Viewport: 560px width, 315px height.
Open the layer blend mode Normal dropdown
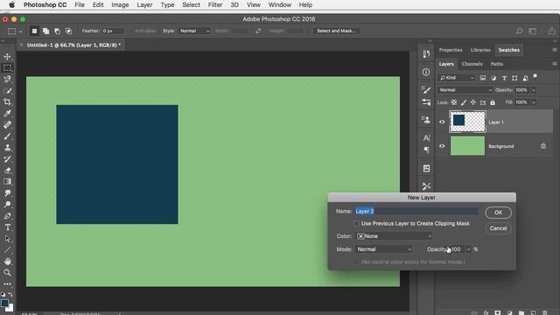click(x=465, y=90)
